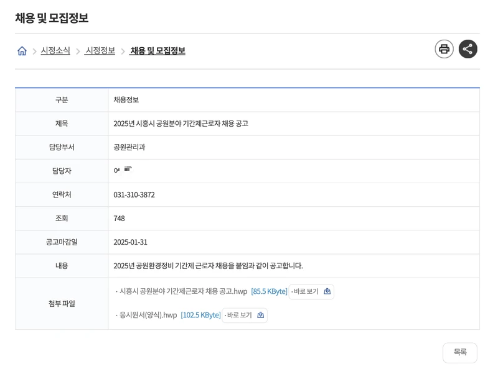Click the 채용 및 모집정보 page heading
The image size is (498, 372).
tap(53, 19)
